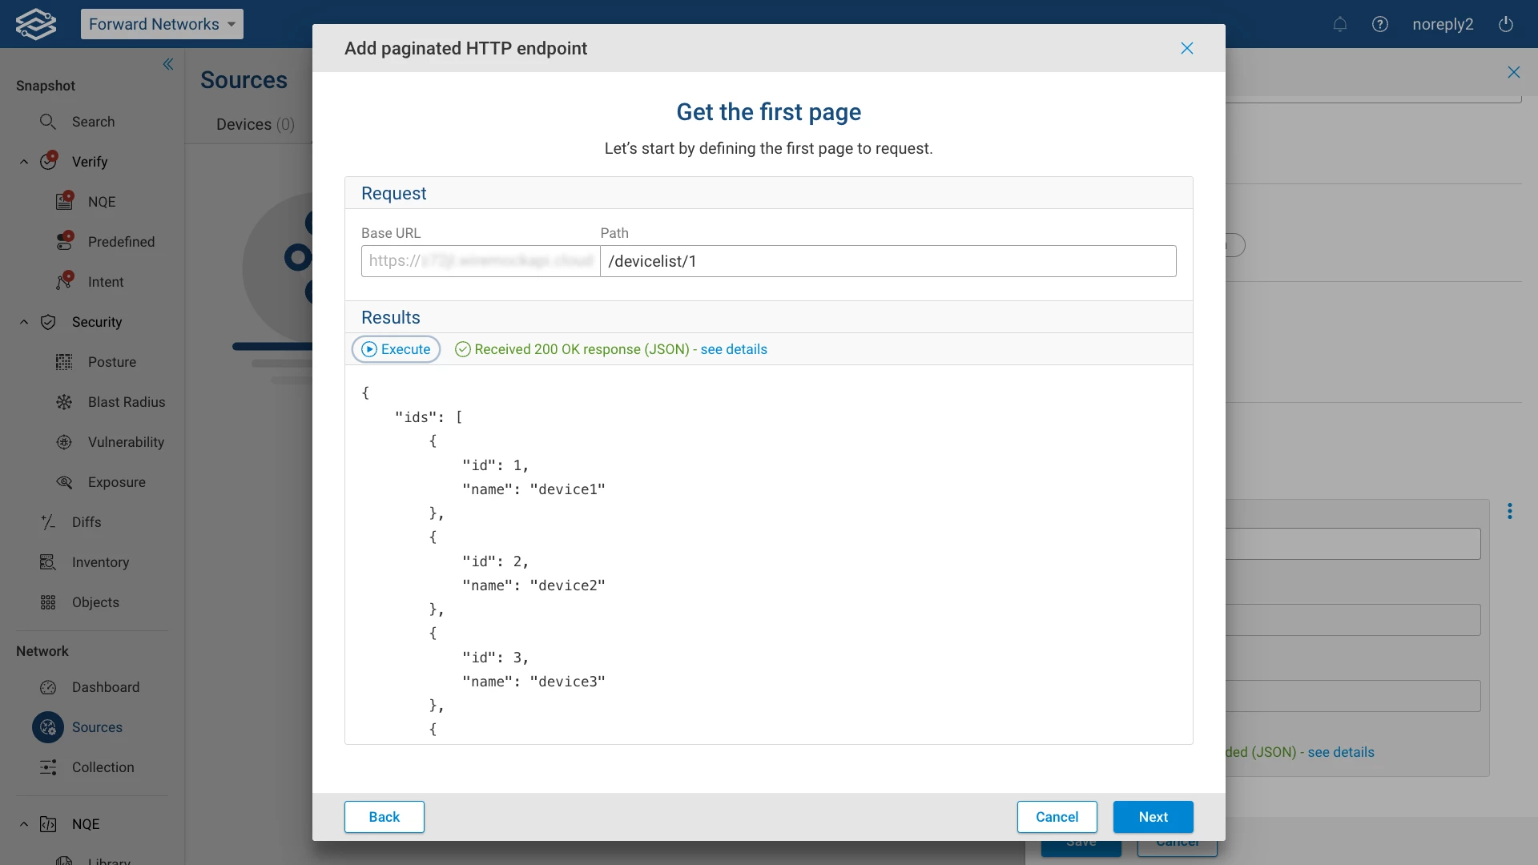This screenshot has width=1538, height=865.
Task: Open Vulnerability in Security section
Action: [126, 442]
